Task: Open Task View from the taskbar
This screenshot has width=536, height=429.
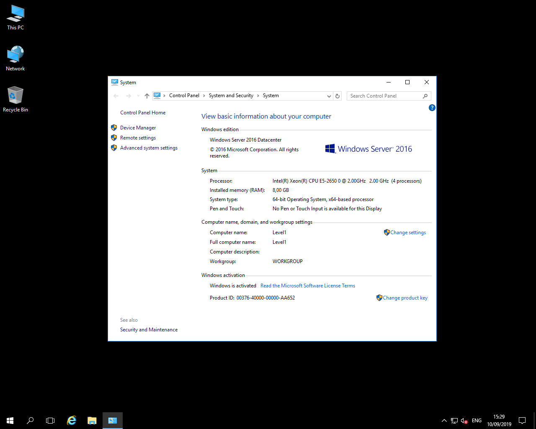Action: (50, 420)
